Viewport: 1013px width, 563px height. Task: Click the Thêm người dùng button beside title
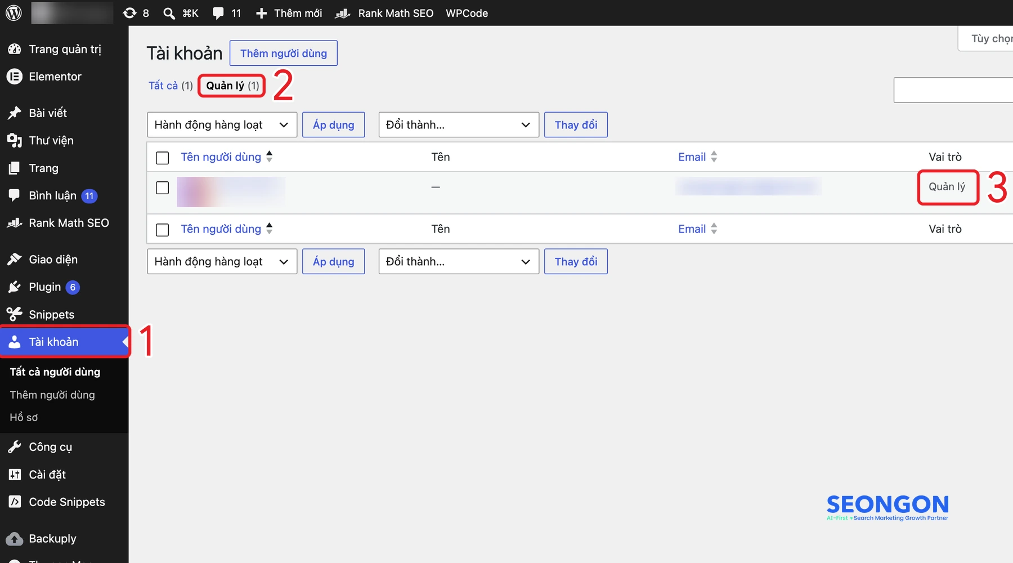point(284,53)
